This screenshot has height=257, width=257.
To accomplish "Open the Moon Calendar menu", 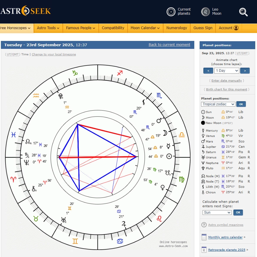I will point(145,28).
